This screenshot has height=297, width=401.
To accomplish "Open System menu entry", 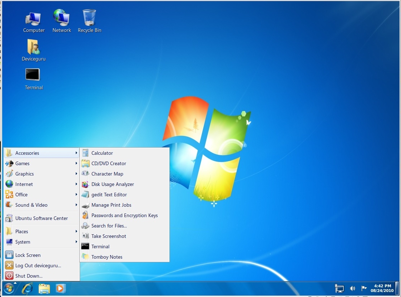I will tap(41, 242).
